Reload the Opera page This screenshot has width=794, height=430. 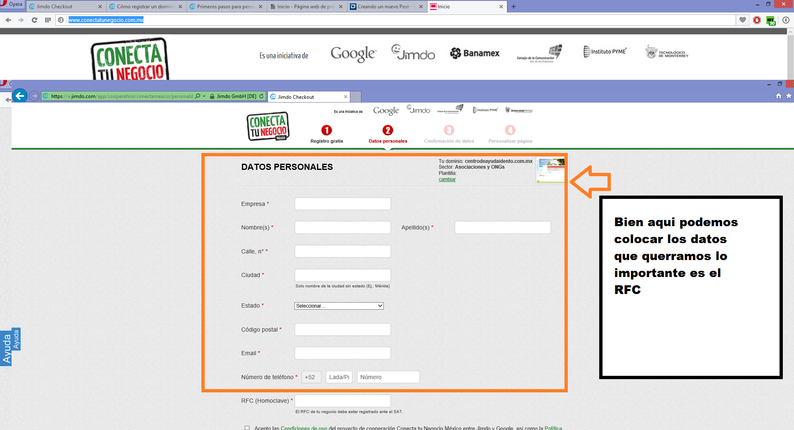click(34, 20)
